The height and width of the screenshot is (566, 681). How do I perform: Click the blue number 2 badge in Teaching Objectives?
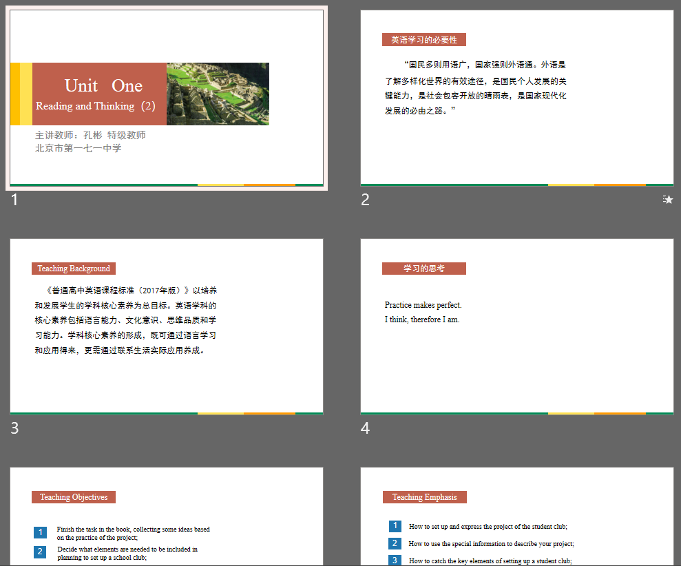[x=40, y=552]
